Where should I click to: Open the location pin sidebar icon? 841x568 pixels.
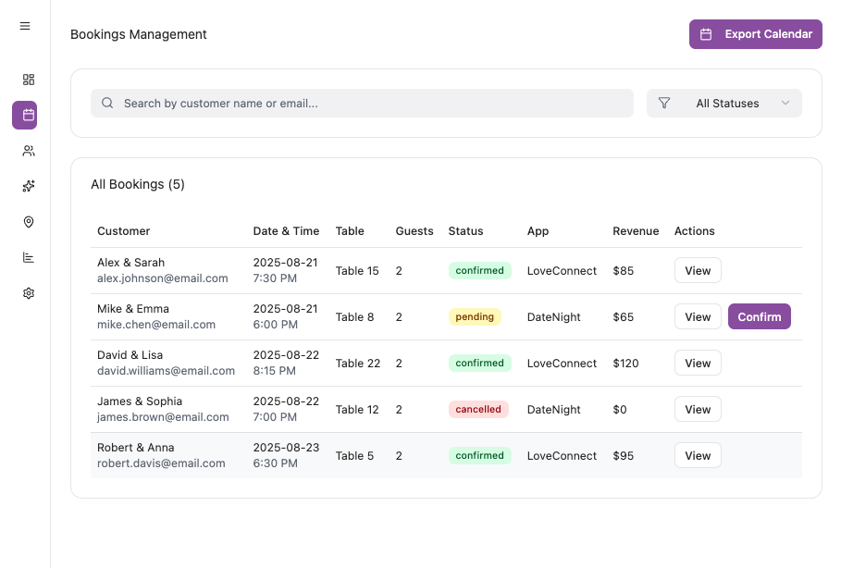(x=29, y=222)
